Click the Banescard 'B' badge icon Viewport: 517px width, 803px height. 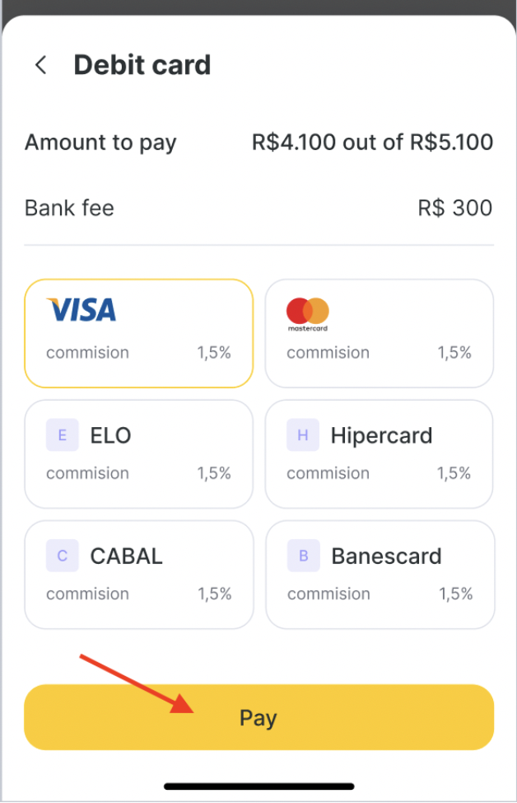click(x=303, y=556)
